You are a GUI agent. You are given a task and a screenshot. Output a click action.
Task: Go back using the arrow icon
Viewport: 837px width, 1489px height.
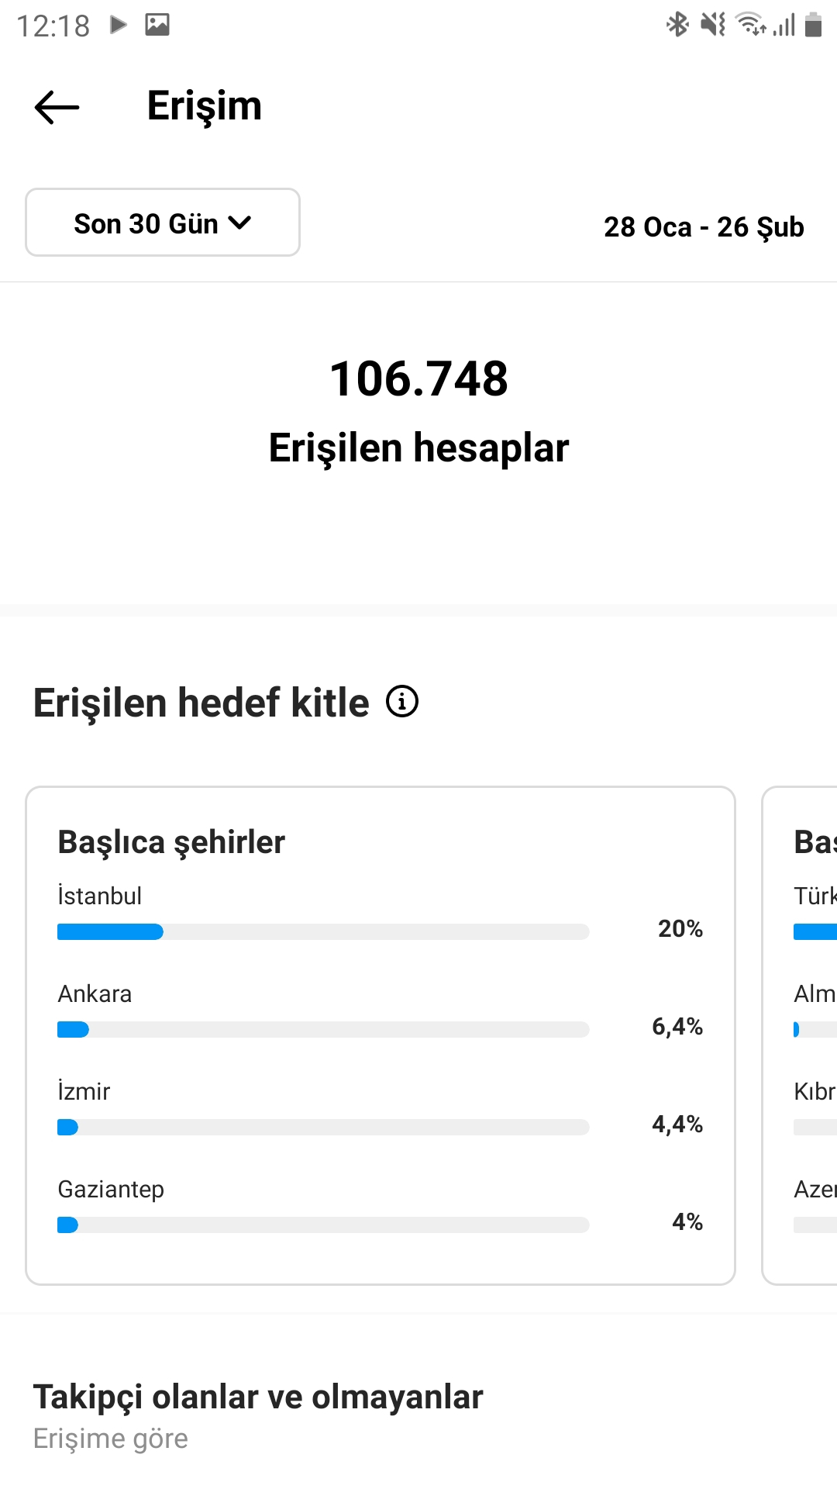(x=57, y=107)
